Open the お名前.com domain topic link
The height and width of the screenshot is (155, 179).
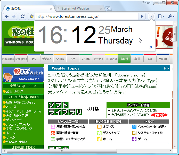pos(103,86)
